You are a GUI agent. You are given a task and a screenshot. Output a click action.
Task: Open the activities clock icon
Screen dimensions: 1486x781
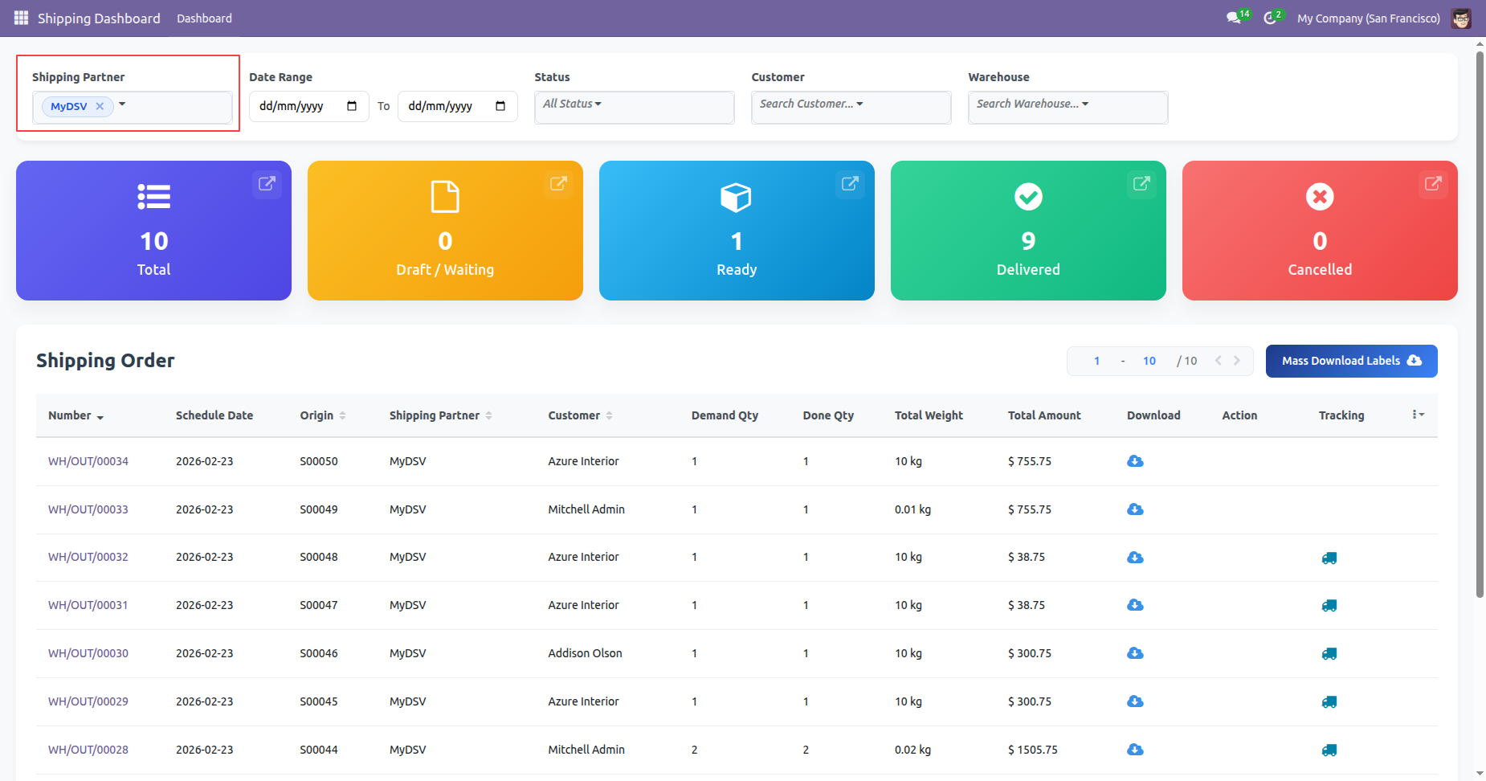1270,18
